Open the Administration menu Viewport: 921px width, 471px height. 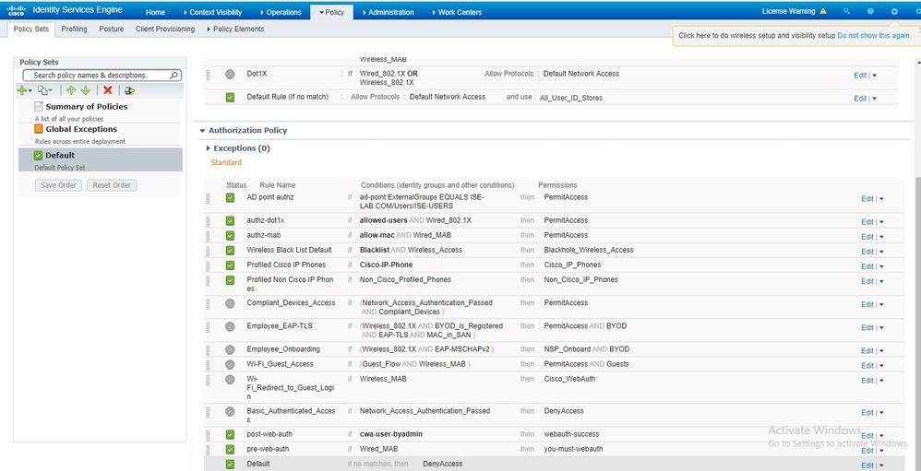tap(388, 12)
